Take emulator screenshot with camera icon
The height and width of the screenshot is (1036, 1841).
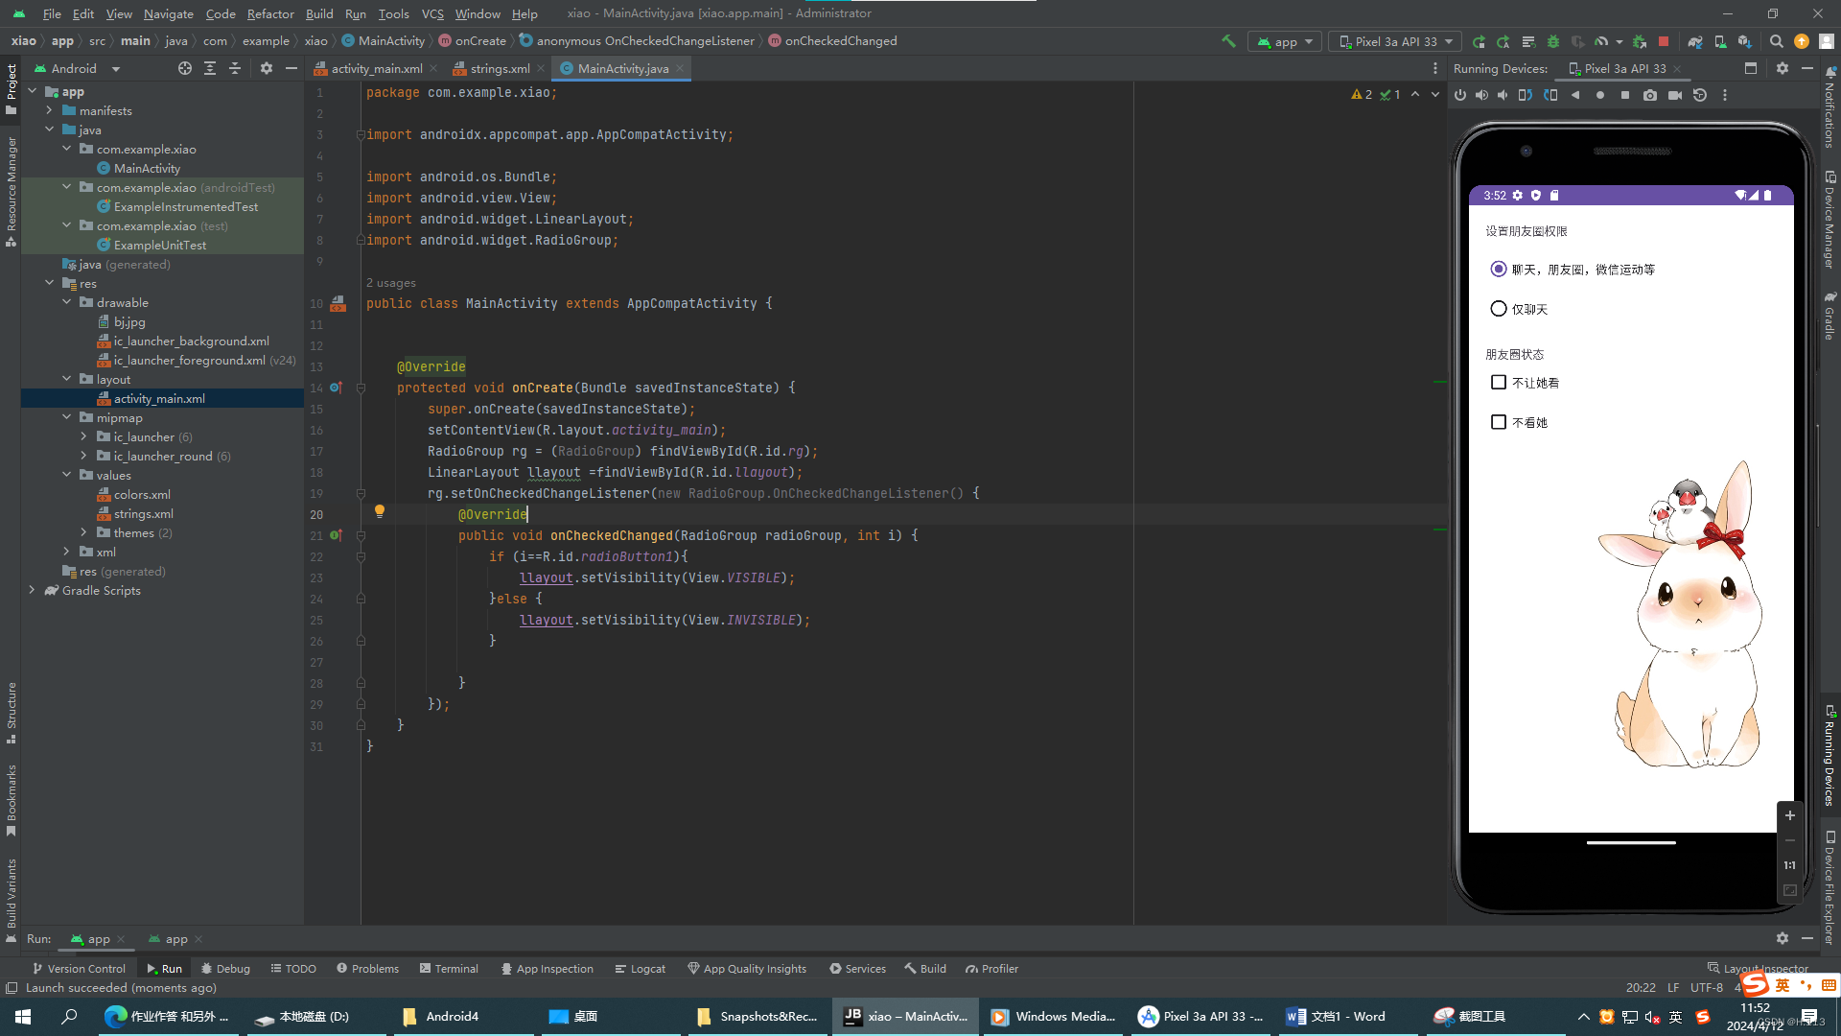click(1649, 95)
